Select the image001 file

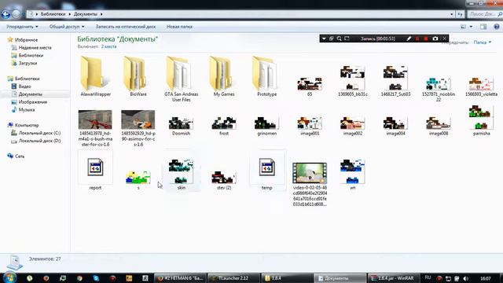point(310,126)
